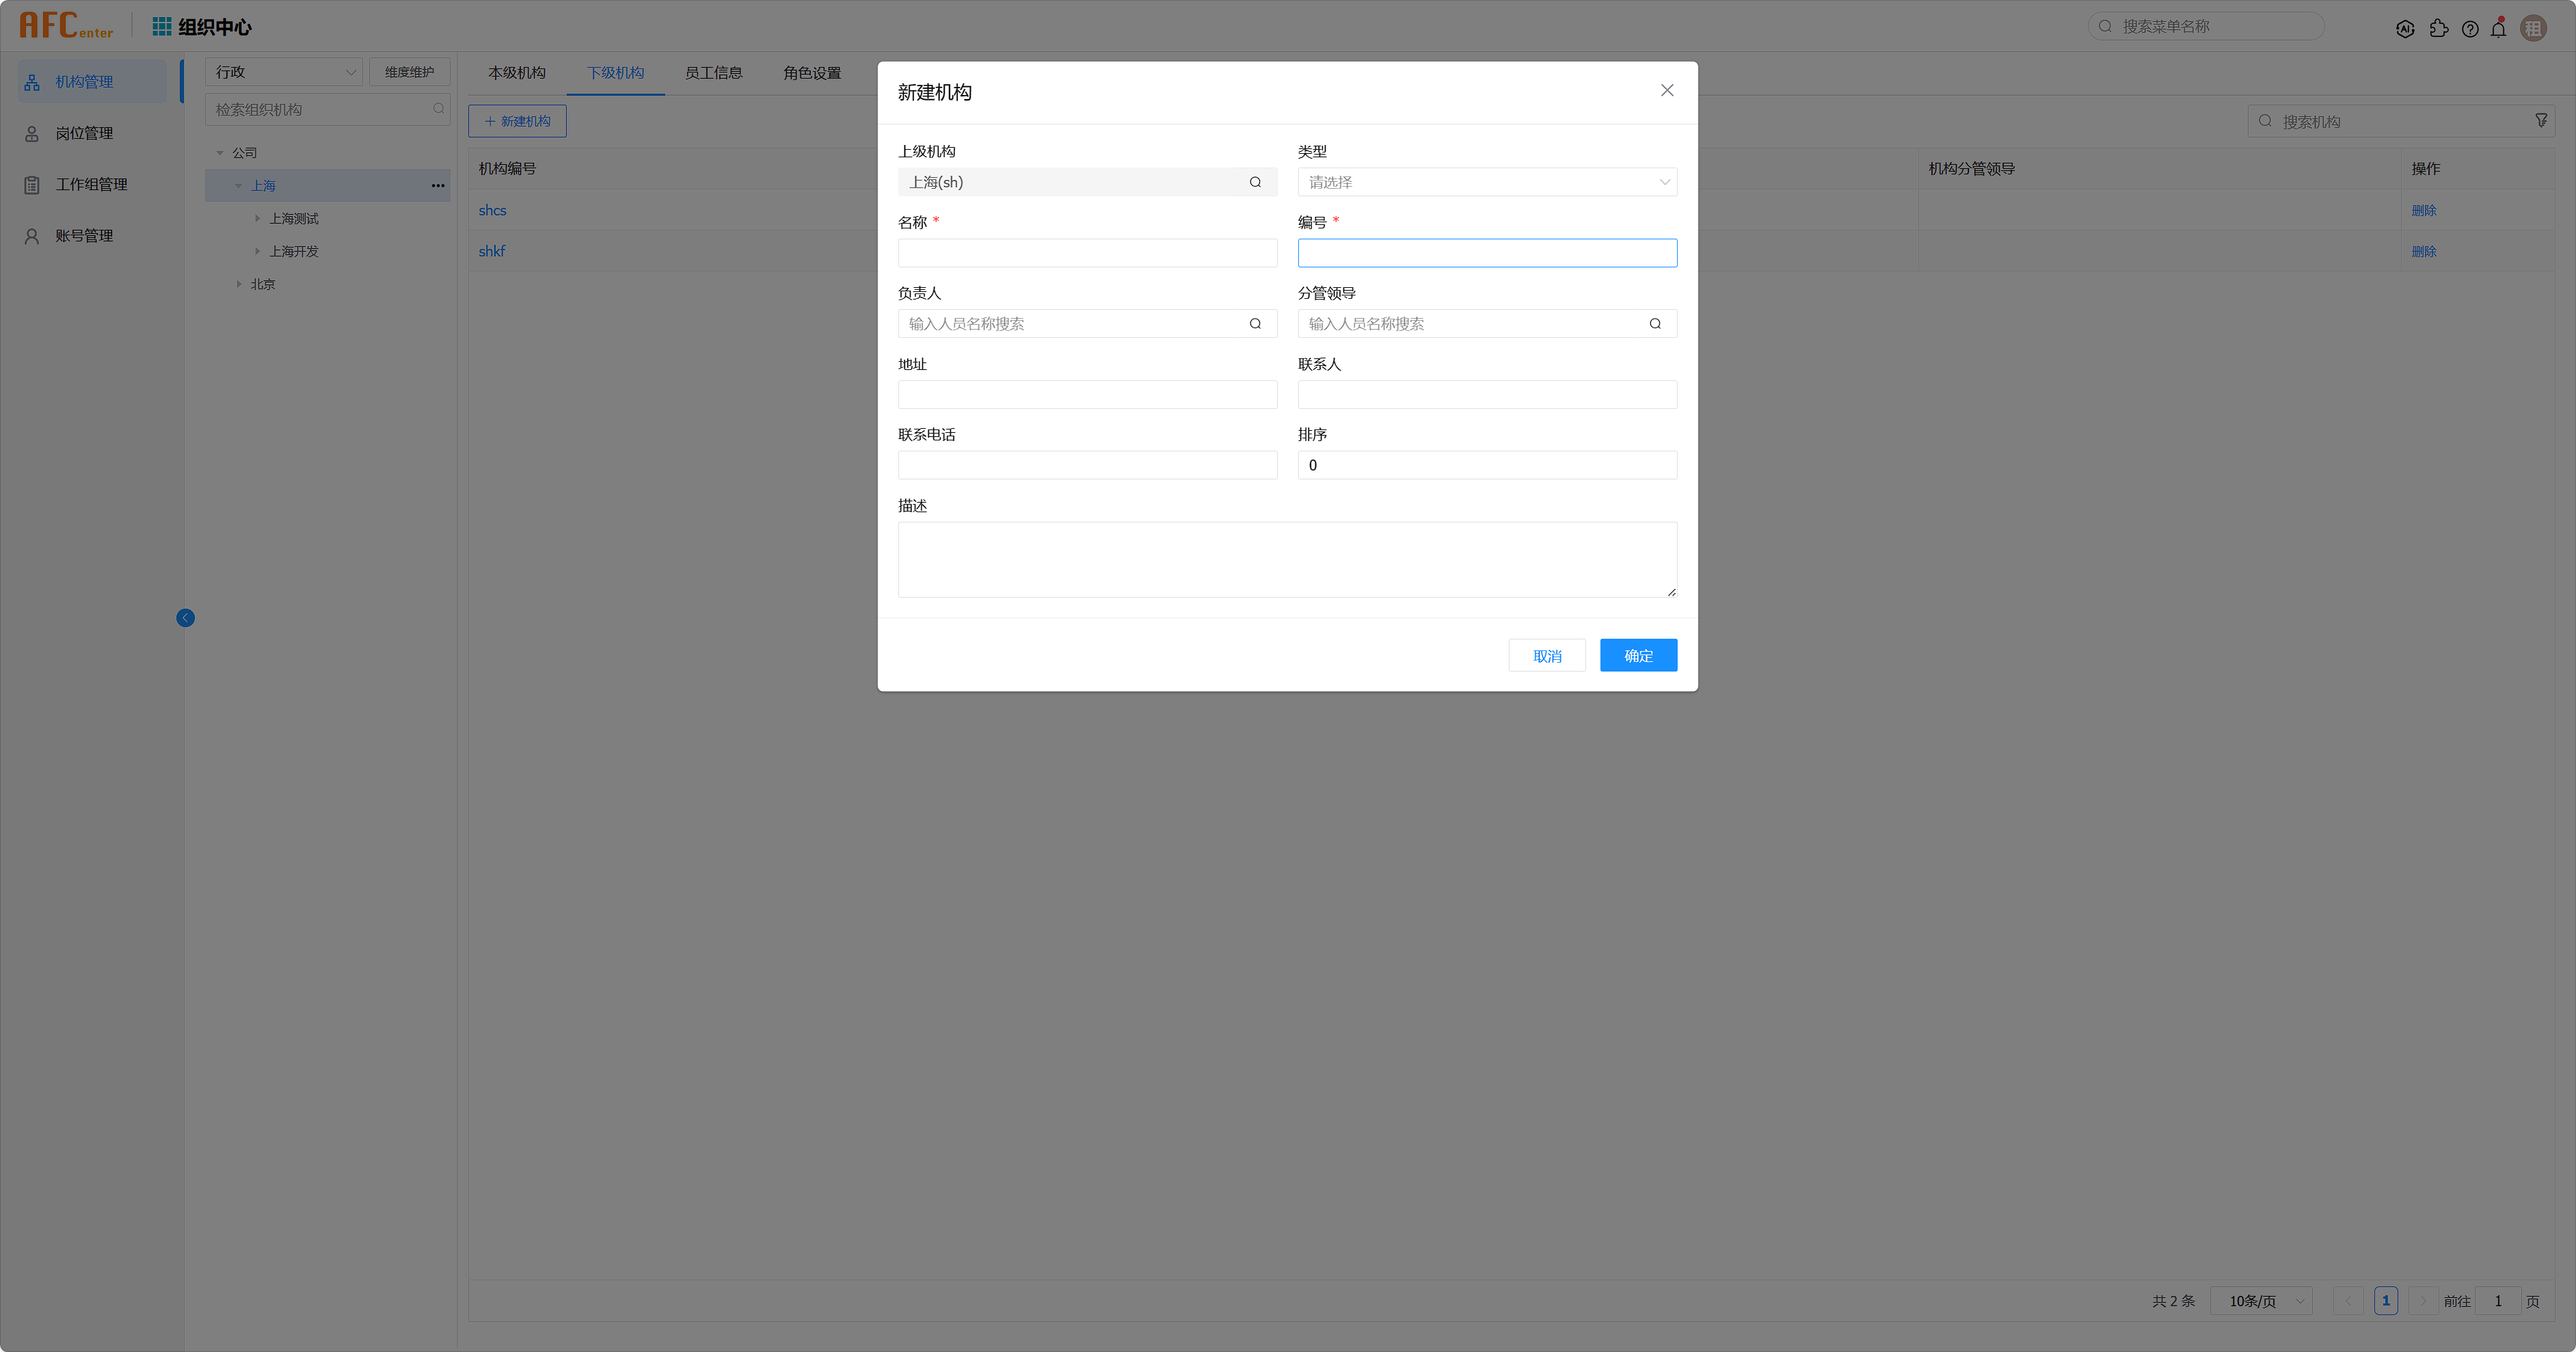Click the sidebar collapse arrow button
This screenshot has width=2576, height=1352.
coord(185,618)
